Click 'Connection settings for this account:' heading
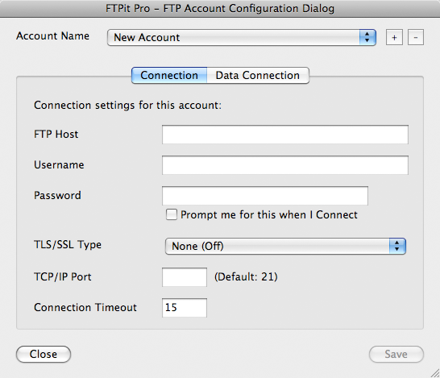 (127, 106)
